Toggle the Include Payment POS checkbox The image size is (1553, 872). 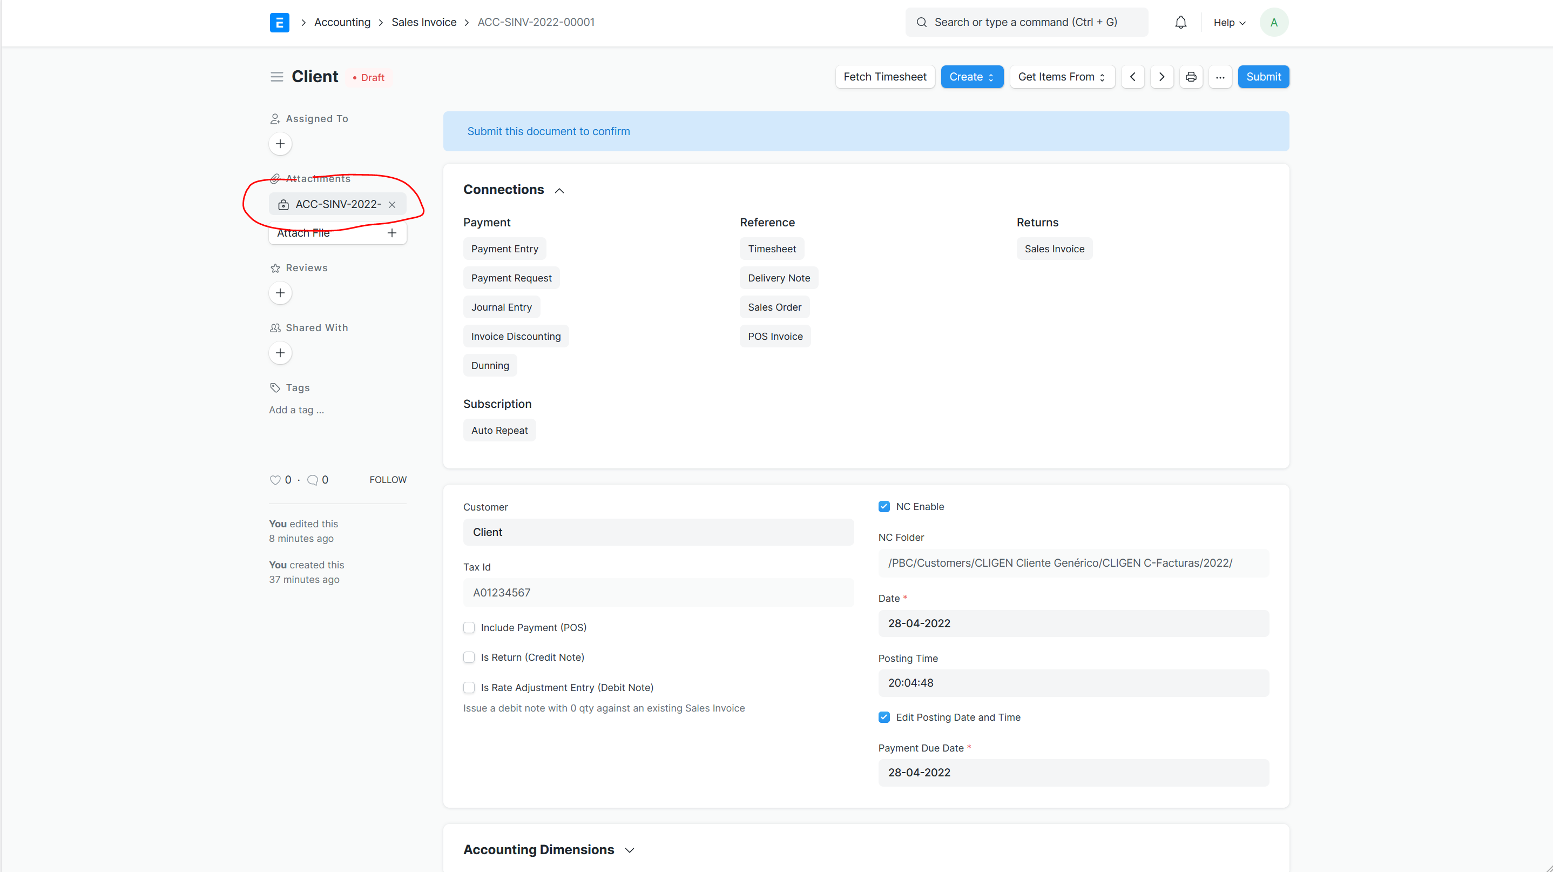pos(468,627)
